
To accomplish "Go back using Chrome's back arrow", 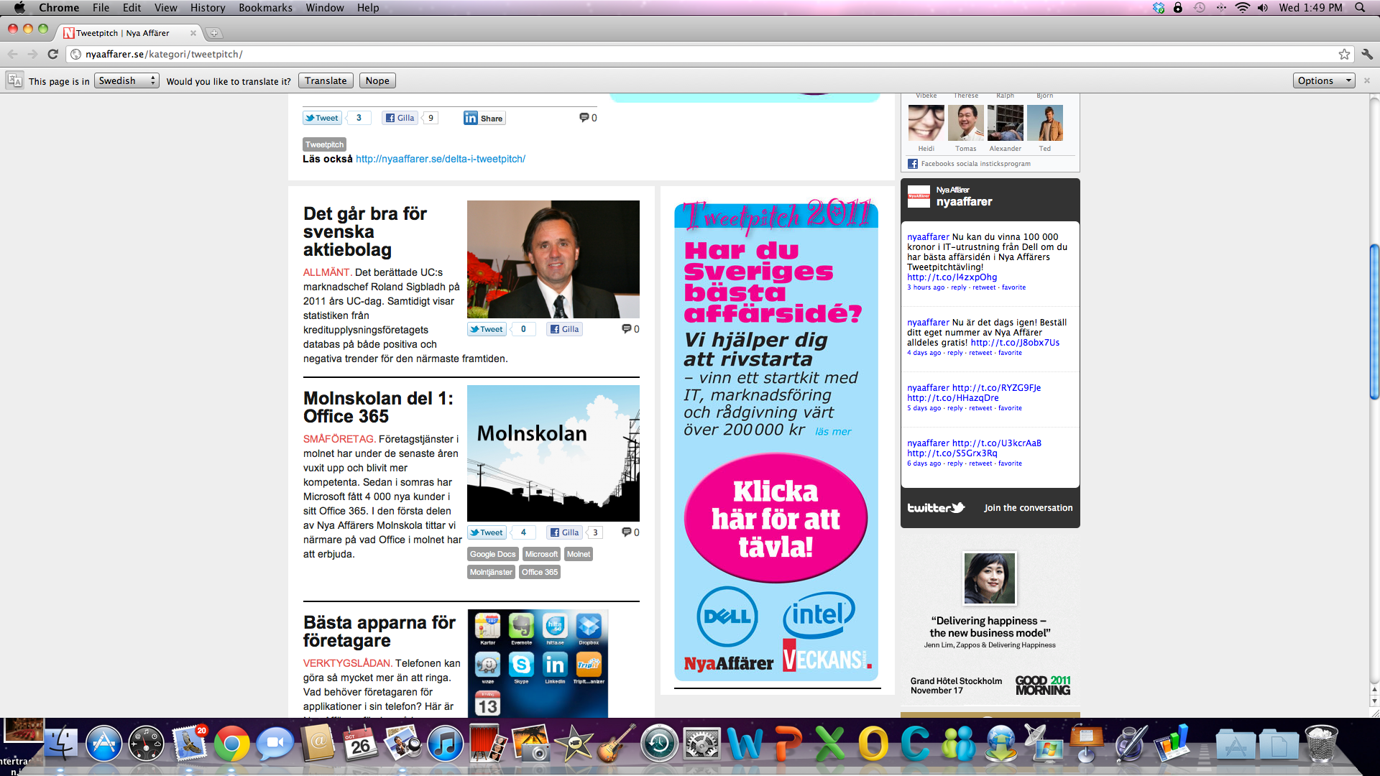I will click(12, 54).
